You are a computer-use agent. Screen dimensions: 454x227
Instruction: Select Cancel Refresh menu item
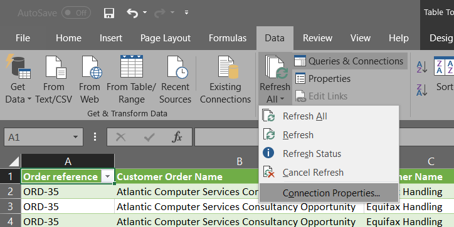coord(329,173)
